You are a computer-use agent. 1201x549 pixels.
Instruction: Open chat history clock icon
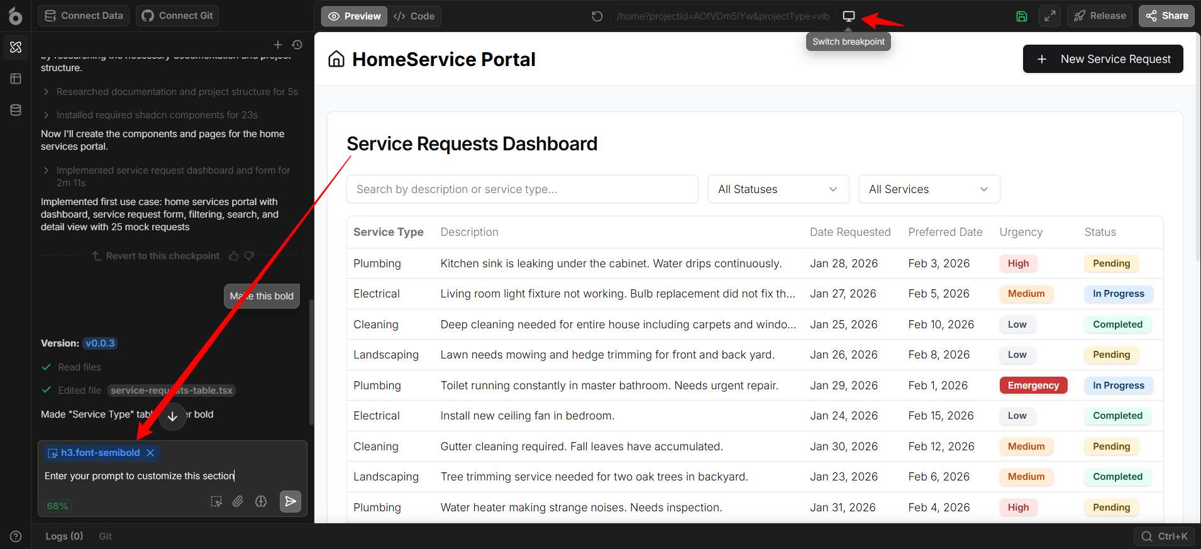click(x=297, y=45)
